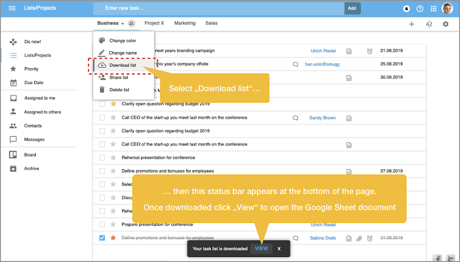Image resolution: width=460 pixels, height=262 pixels.
Task: Click the alarm reminder icon in branding campaign row
Action: [x=370, y=51]
